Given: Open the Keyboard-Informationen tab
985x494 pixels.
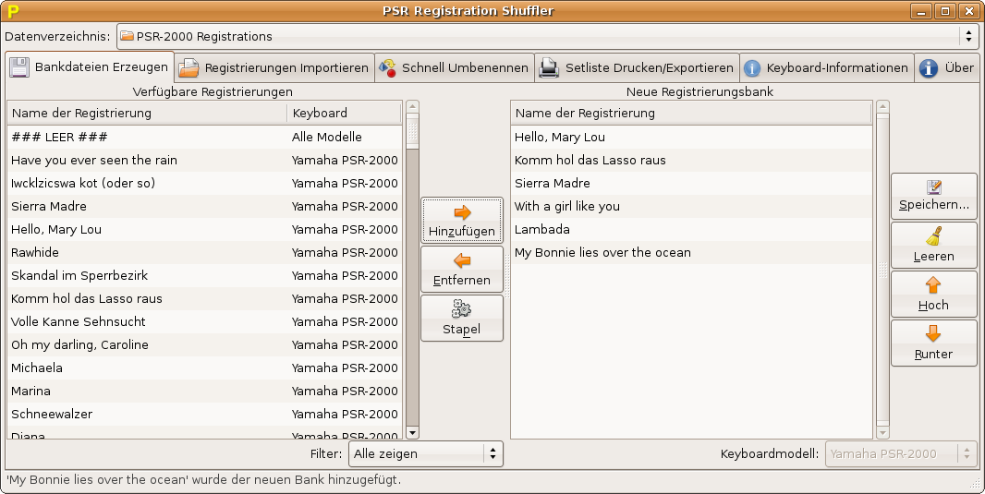Looking at the screenshot, I should pos(826,68).
